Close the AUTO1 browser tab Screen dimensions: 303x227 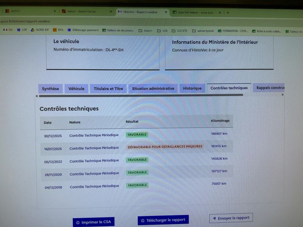coord(55,11)
